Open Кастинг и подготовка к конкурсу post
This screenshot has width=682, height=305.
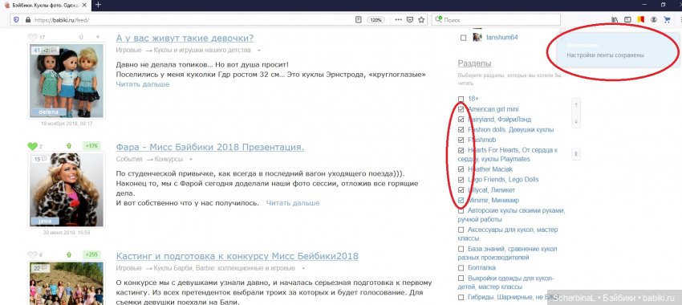pos(237,256)
